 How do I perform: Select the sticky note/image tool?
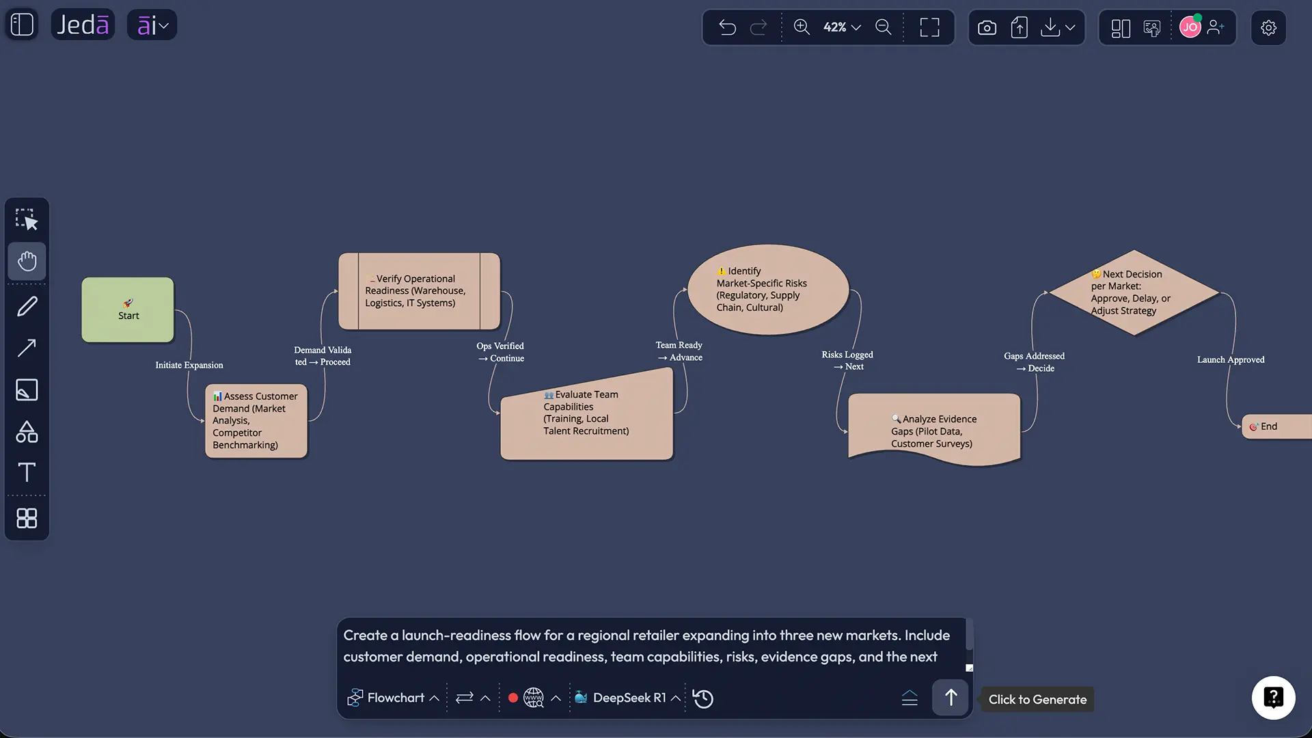pyautogui.click(x=27, y=389)
